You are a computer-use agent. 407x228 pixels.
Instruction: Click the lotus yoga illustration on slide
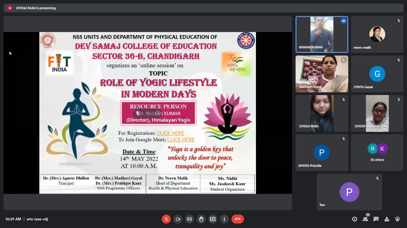coord(227,116)
